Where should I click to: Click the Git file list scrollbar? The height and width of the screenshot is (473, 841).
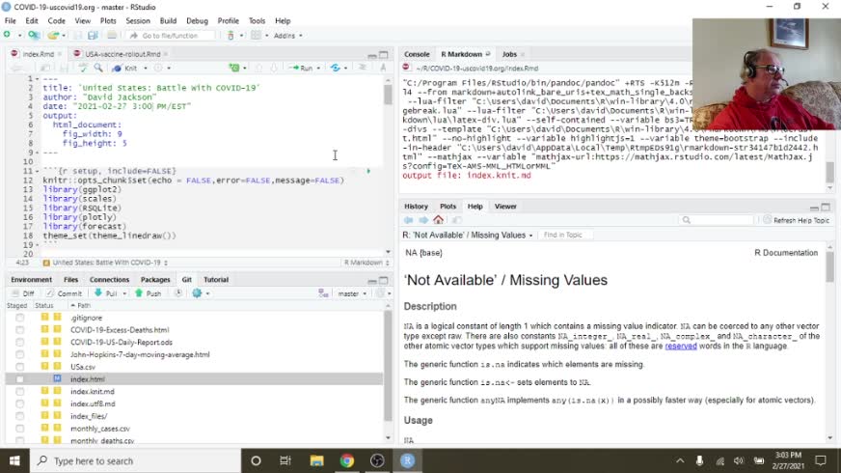(388, 365)
